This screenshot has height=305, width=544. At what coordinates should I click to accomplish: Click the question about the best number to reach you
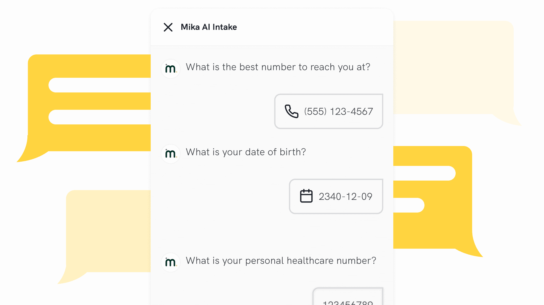click(x=278, y=67)
